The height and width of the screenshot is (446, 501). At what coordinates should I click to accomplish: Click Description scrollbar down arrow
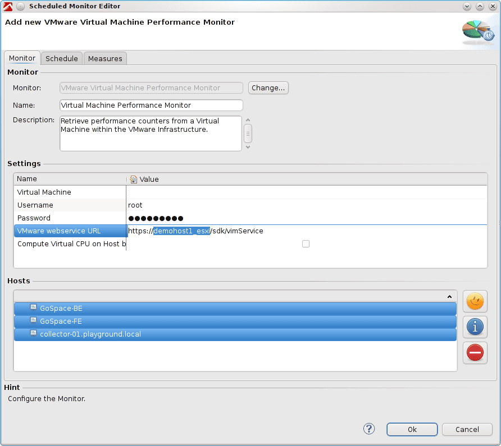(x=248, y=147)
